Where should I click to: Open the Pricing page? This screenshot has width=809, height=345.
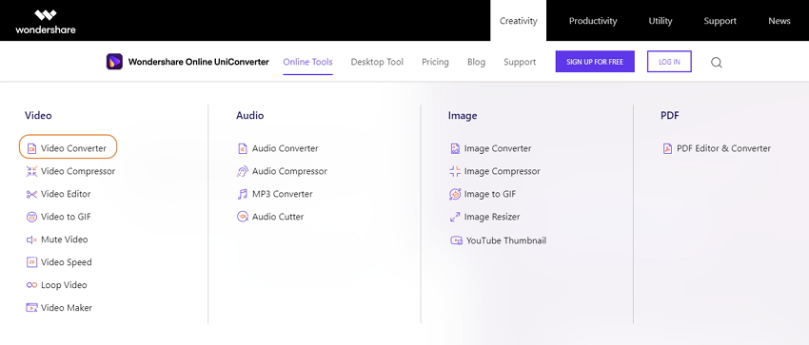point(436,62)
